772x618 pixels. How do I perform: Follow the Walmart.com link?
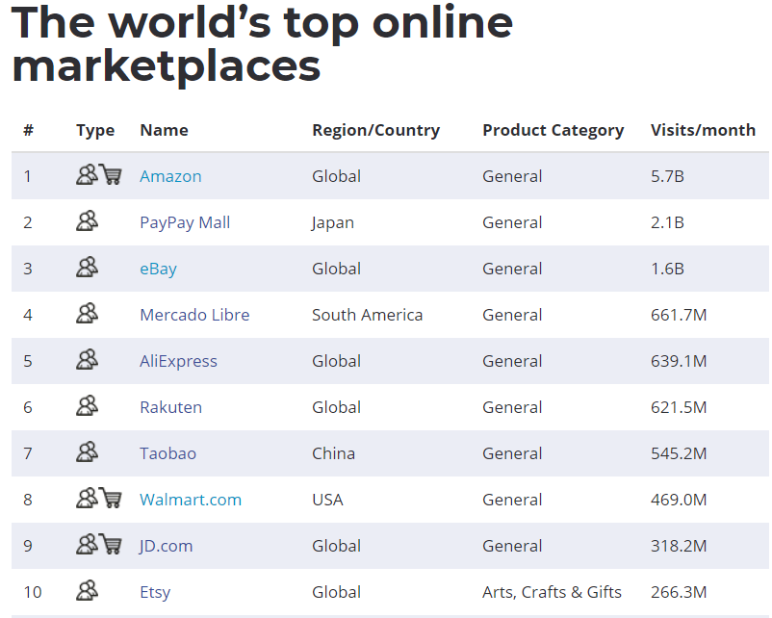pyautogui.click(x=191, y=500)
